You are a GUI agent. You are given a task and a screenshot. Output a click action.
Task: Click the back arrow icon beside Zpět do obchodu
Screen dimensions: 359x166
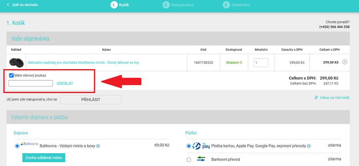(8, 5)
